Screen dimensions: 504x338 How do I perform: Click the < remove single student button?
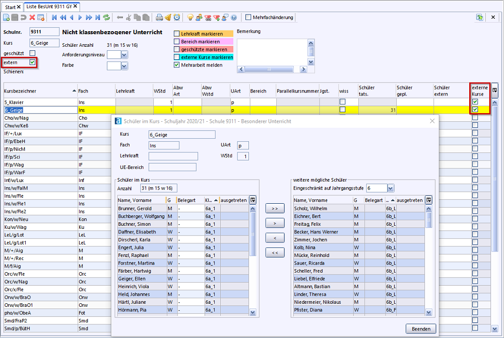coord(275,238)
